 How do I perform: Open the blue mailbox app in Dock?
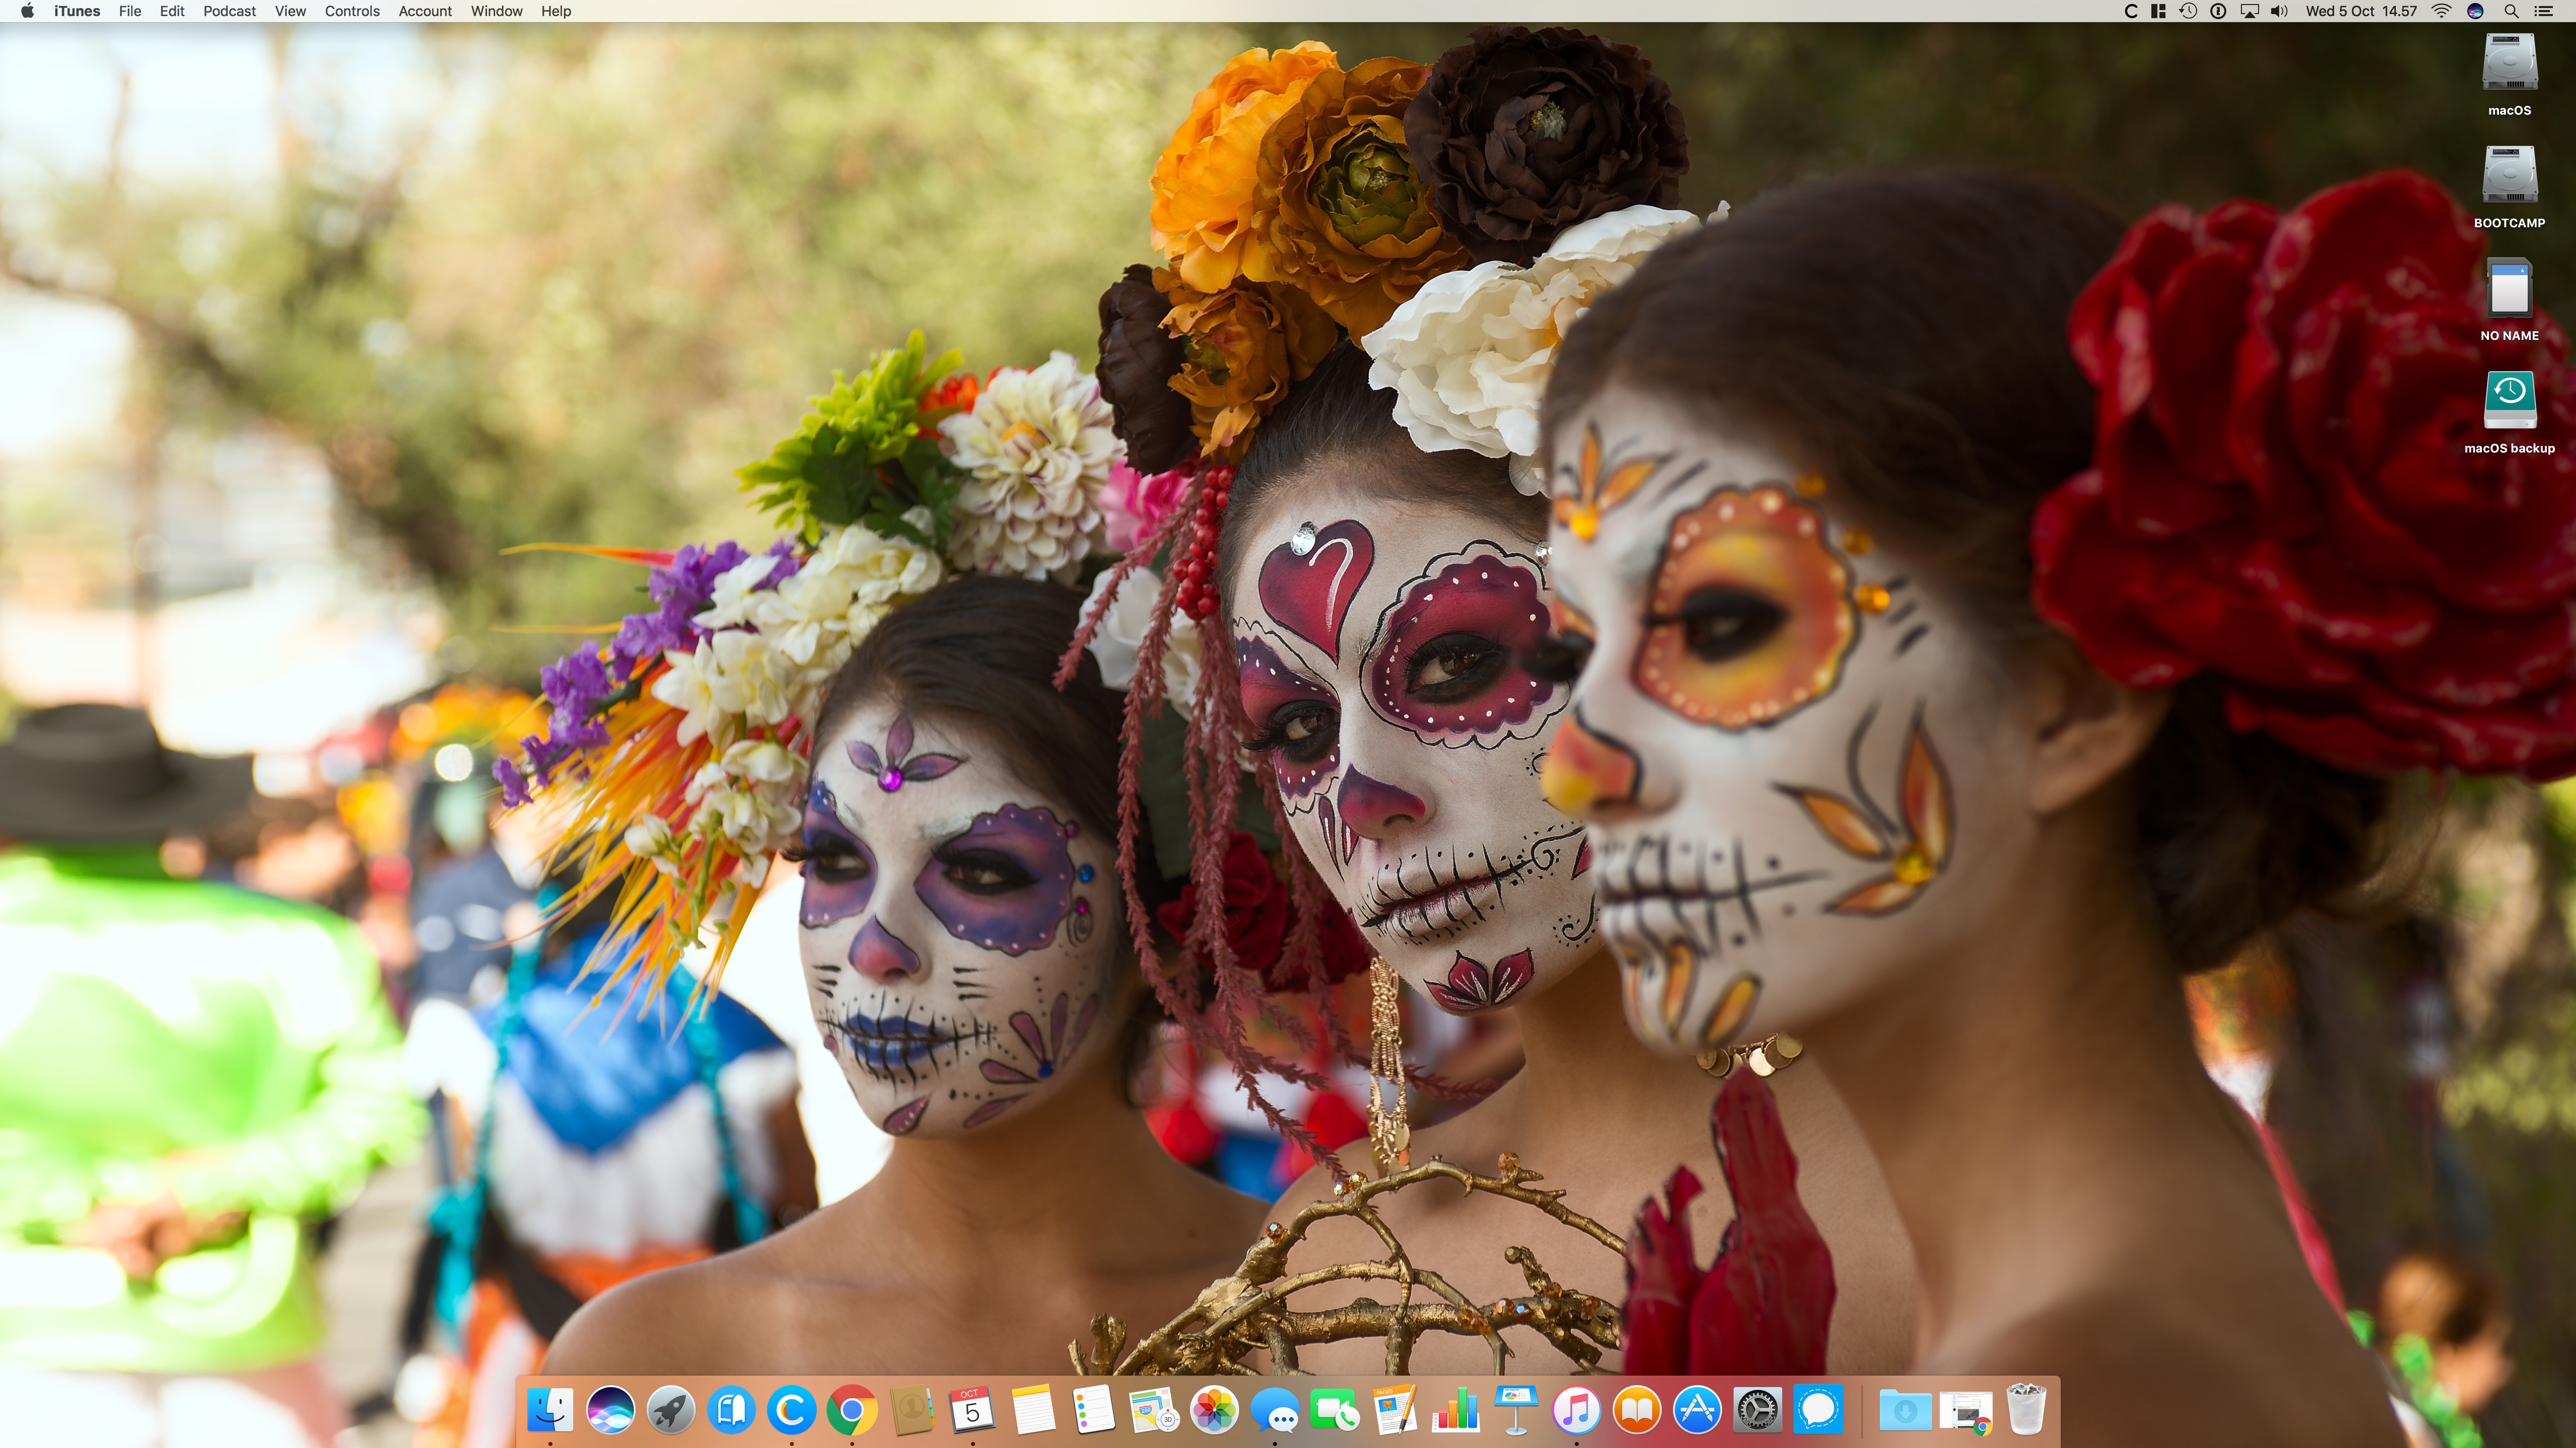pos(731,1410)
